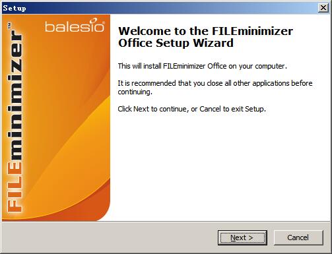
Task: Click the 'Click Next to continue' instruction
Action: tap(191, 109)
